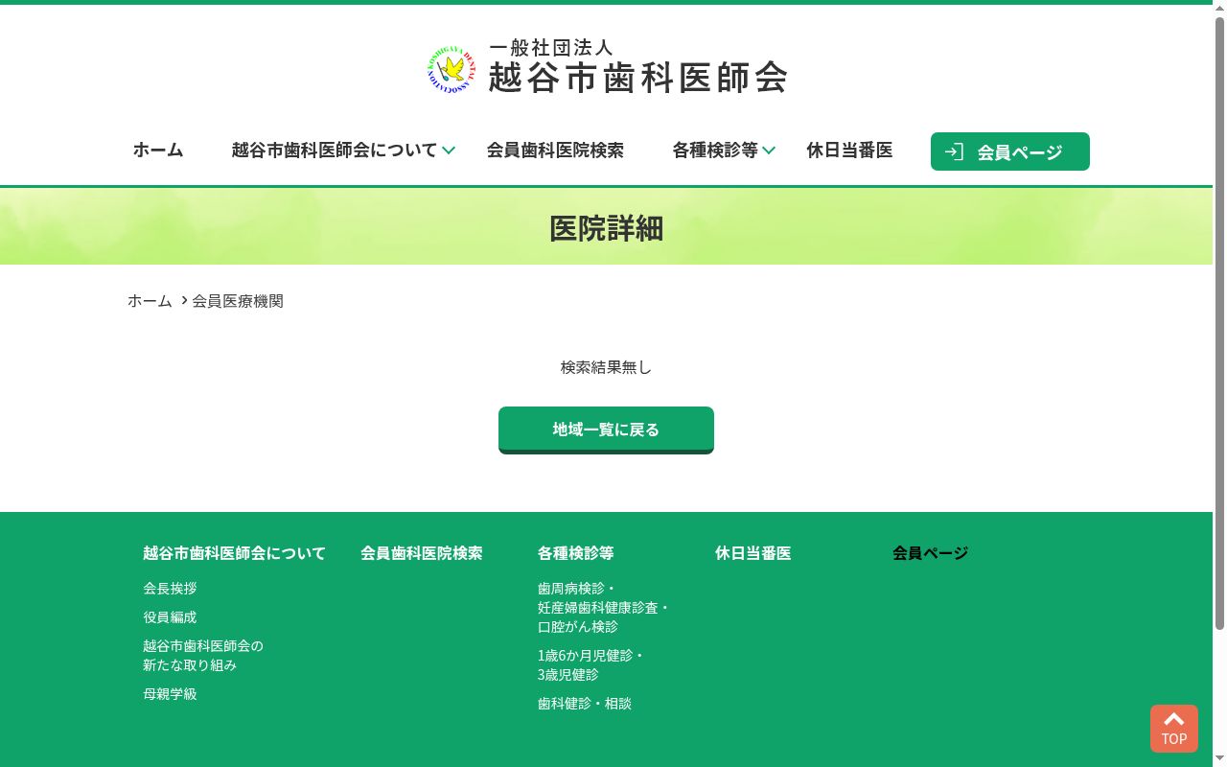This screenshot has width=1227, height=767.
Task: Expand the 越谷市歯科医師会について dropdown chevron
Action: pos(449,151)
